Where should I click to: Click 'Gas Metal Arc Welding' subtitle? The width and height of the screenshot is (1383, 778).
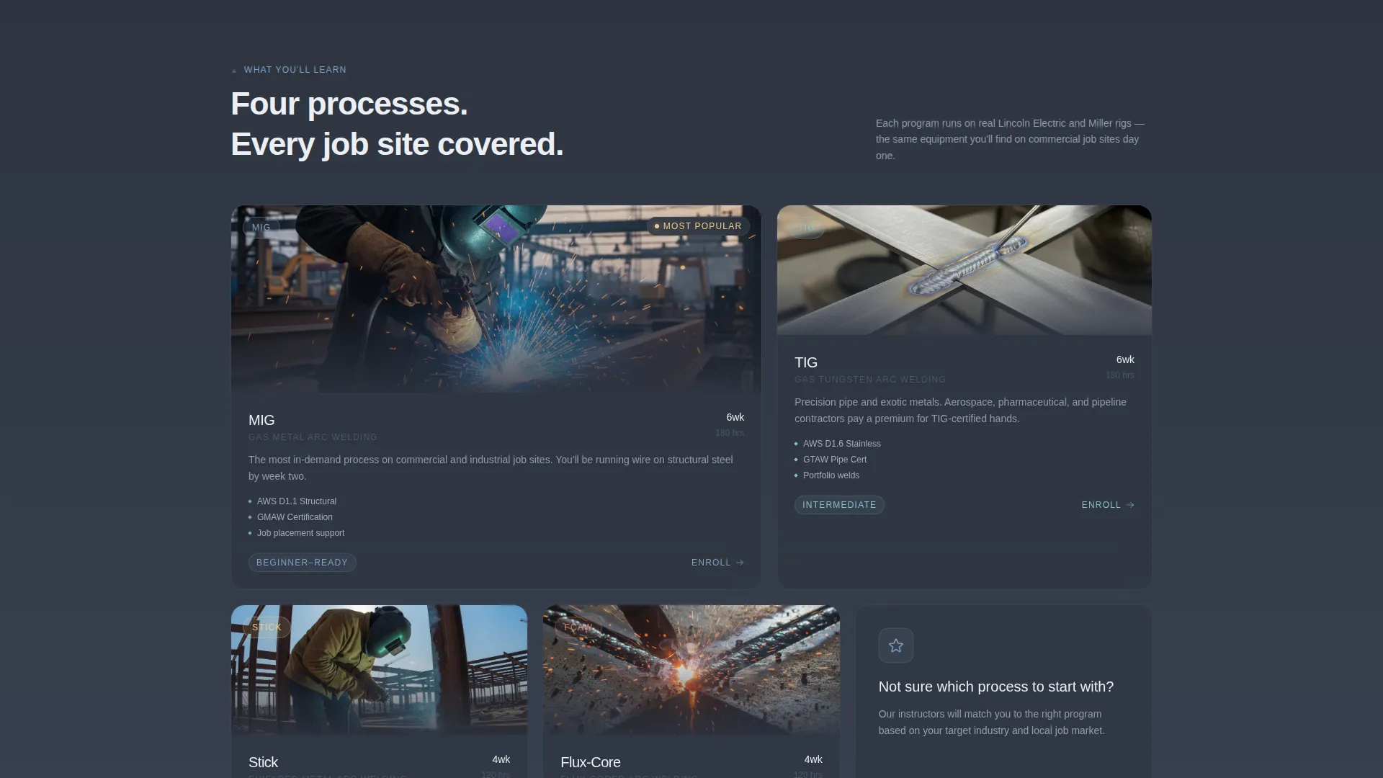[313, 437]
